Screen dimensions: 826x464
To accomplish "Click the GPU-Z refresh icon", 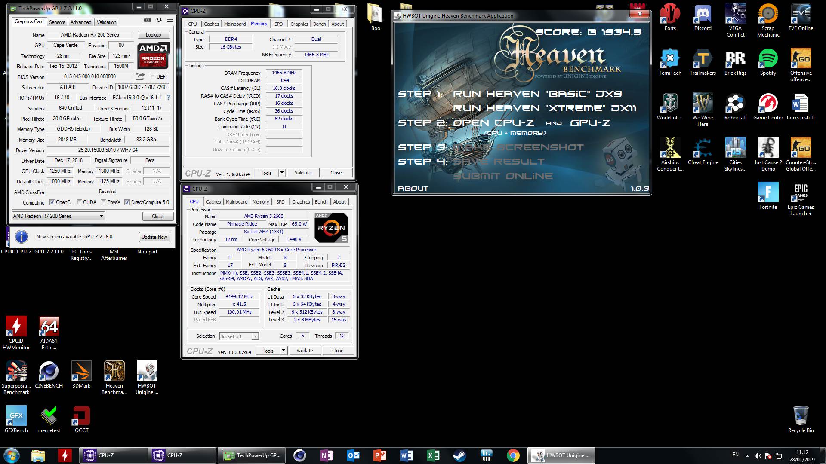I will point(159,20).
